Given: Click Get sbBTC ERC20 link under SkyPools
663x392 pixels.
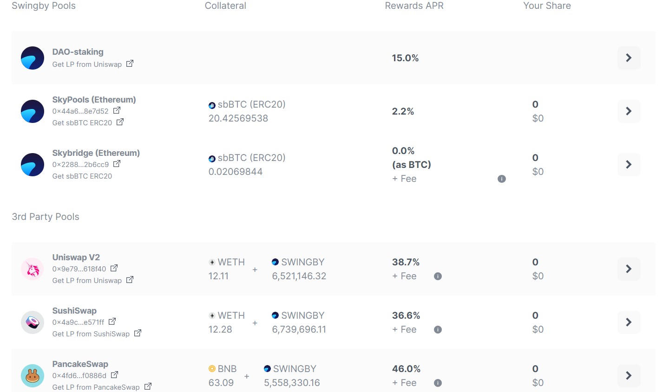Looking at the screenshot, I should 82,122.
